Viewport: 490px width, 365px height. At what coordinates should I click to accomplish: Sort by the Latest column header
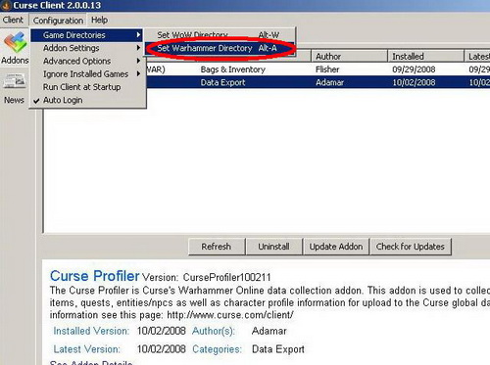pyautogui.click(x=477, y=57)
